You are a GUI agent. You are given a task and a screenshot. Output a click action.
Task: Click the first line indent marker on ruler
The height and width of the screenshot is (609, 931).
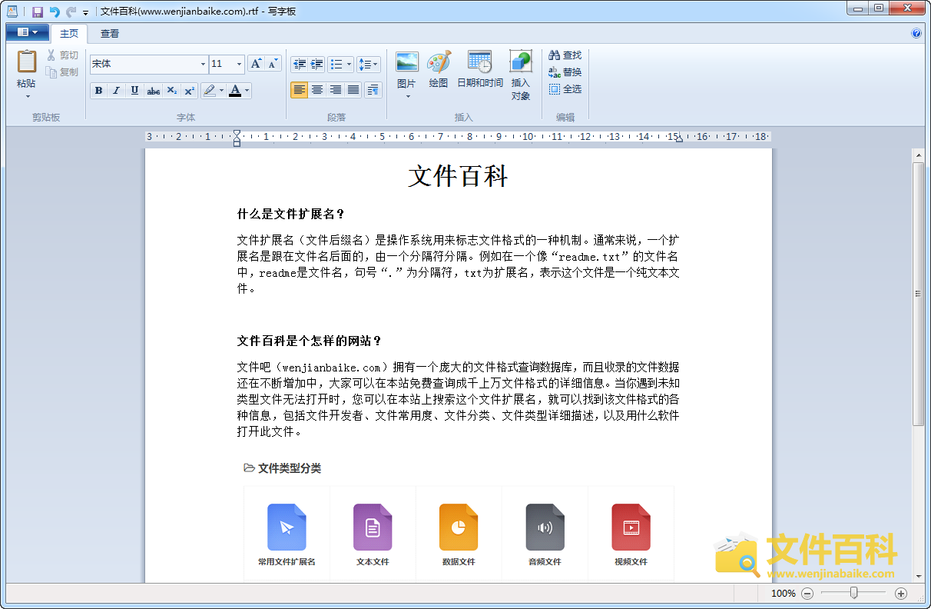pos(237,133)
